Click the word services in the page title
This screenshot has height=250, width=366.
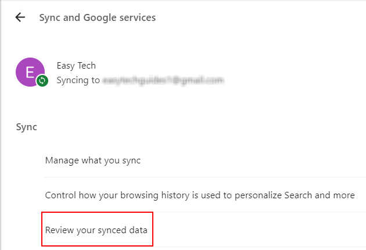pyautogui.click(x=139, y=17)
